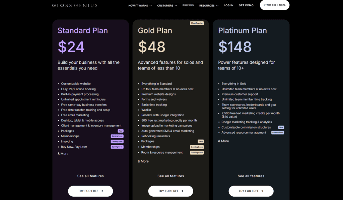Try the Gold Plan for free
Image resolution: width=343 pixels, height=200 pixels.
click(x=170, y=191)
